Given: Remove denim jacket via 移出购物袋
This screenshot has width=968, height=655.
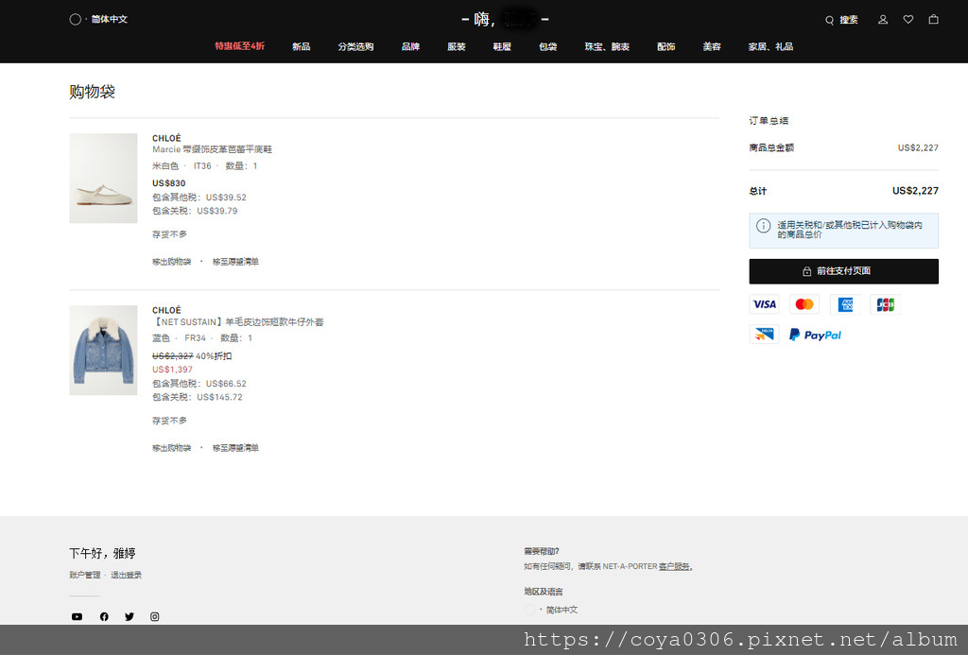Looking at the screenshot, I should coord(172,448).
